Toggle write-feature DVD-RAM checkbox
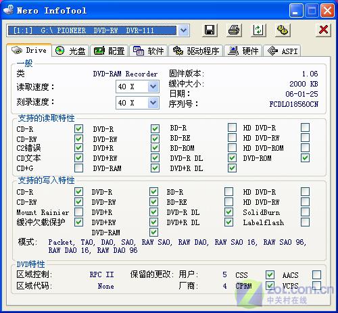338x313 pixels. click(153, 233)
